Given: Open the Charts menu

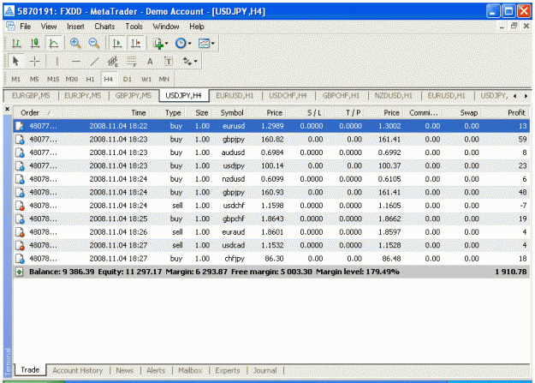Looking at the screenshot, I should point(104,27).
